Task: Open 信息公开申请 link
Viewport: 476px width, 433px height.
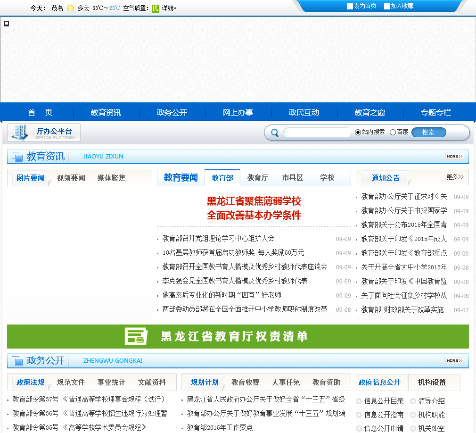Action: coord(384,428)
